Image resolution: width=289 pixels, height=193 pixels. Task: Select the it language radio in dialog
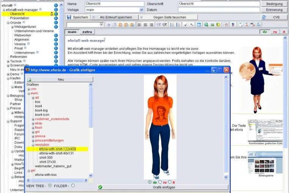[170, 182]
